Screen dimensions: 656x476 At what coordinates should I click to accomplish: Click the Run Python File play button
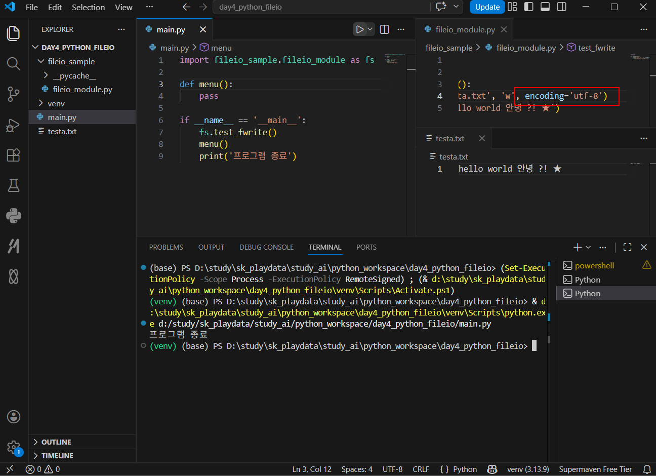(359, 29)
